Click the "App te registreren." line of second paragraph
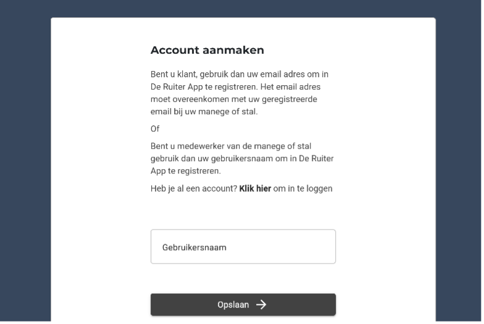The height and width of the screenshot is (324, 484). [x=185, y=172]
